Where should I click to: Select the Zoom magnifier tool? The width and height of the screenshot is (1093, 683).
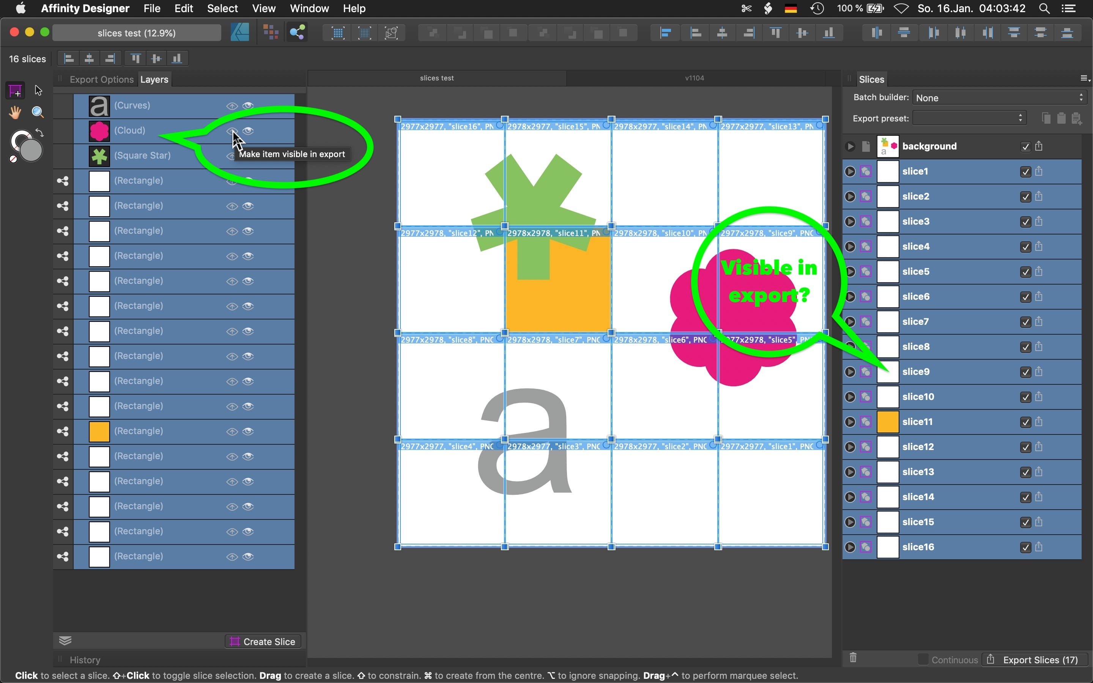[x=38, y=112]
